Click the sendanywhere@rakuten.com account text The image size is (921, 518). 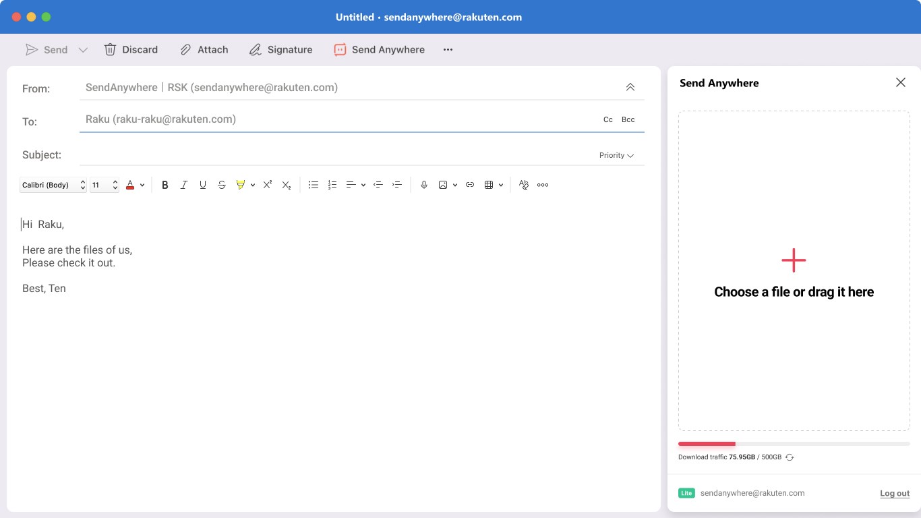tap(752, 493)
